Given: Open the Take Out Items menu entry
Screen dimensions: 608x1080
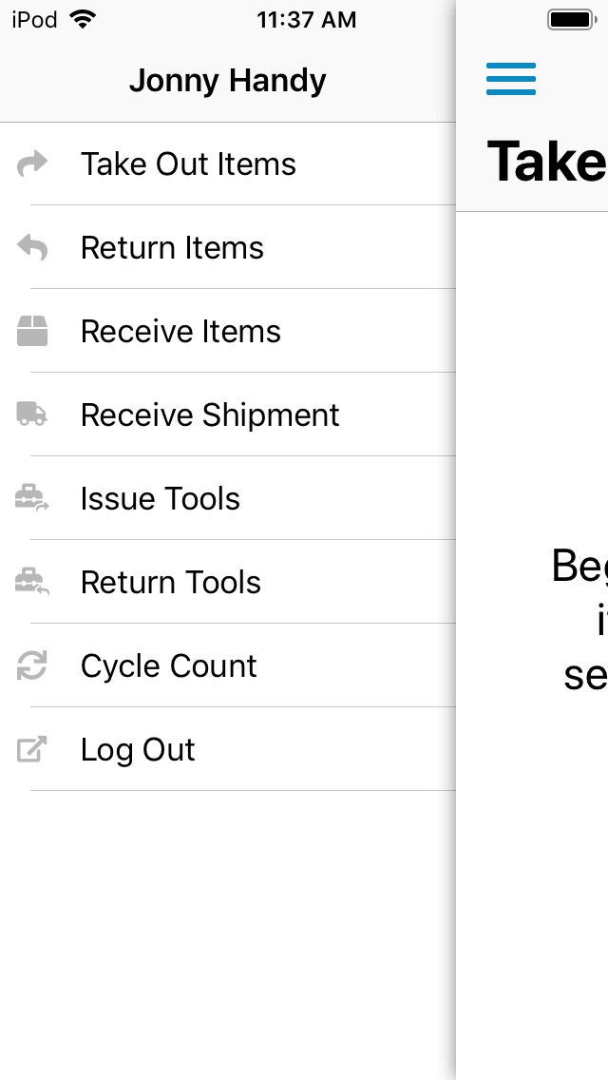Looking at the screenshot, I should coord(188,164).
